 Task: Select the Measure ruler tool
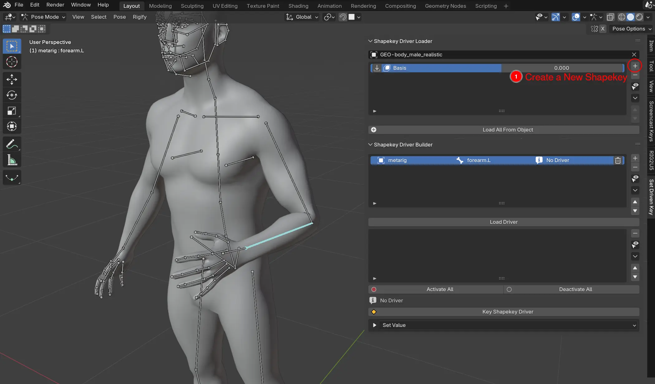click(x=12, y=160)
